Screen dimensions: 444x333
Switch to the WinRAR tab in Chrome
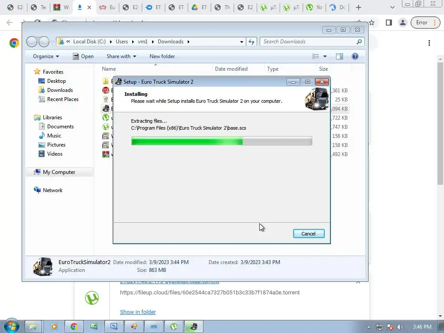point(61,7)
